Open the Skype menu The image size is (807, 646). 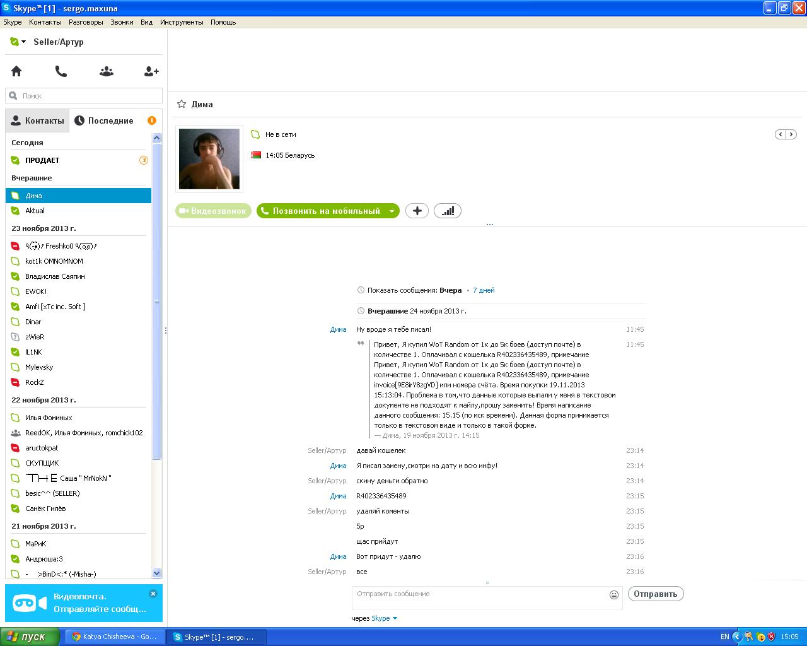point(13,22)
